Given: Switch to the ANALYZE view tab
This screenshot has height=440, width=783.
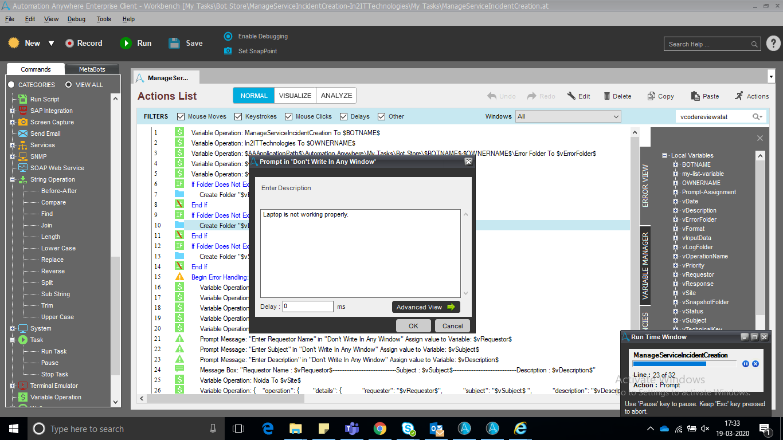Looking at the screenshot, I should 336,96.
